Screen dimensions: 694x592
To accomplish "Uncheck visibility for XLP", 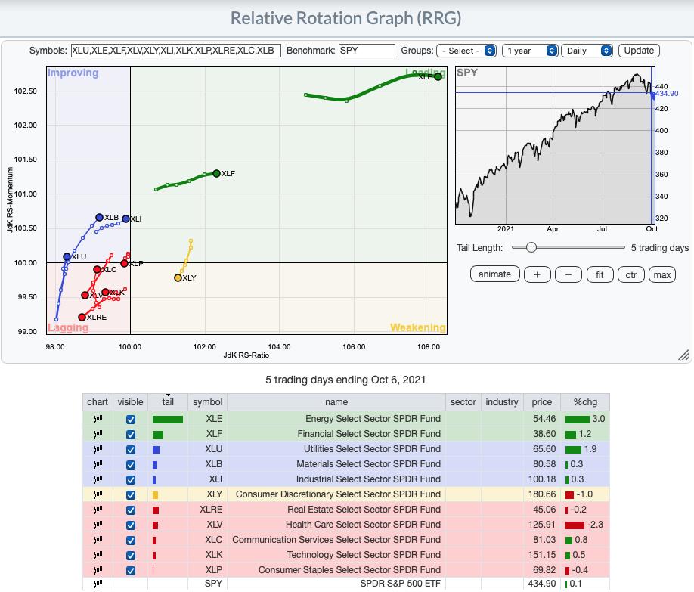I will click(131, 570).
